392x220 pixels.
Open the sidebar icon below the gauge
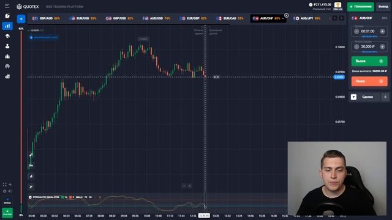(x=7, y=76)
